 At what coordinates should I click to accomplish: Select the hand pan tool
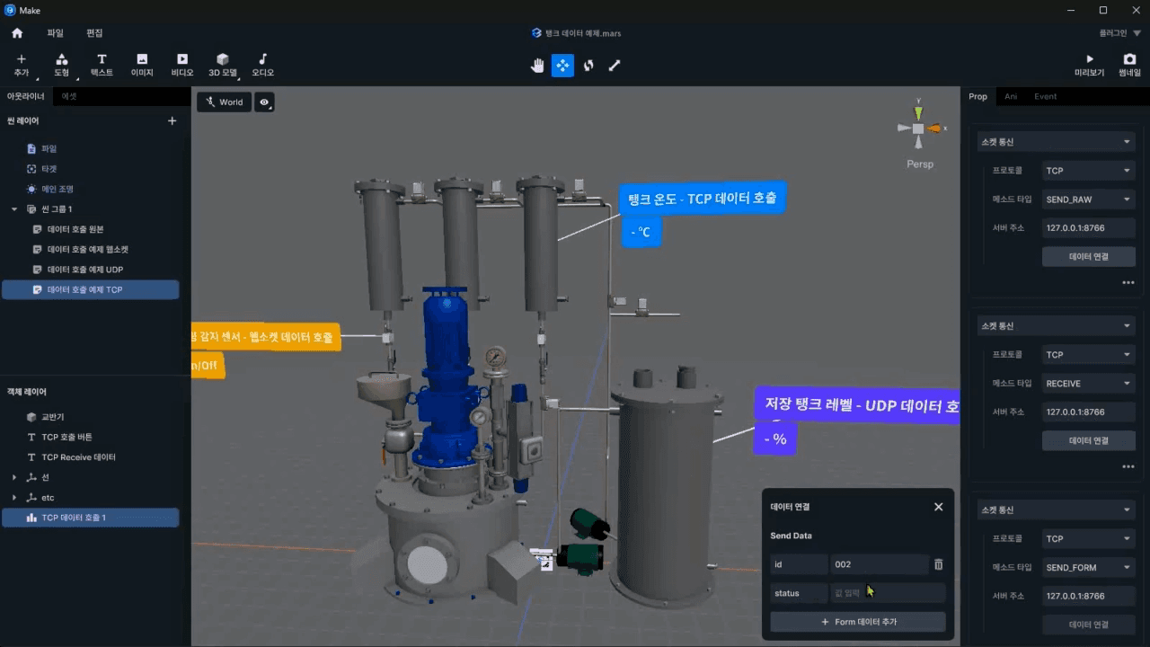click(537, 65)
